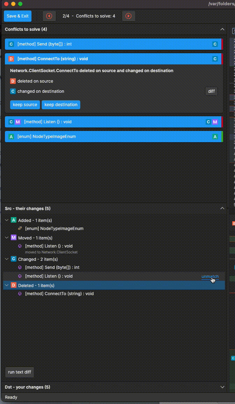Open the diff for the ConnectTo conflict
Image resolution: width=235 pixels, height=404 pixels.
(211, 91)
